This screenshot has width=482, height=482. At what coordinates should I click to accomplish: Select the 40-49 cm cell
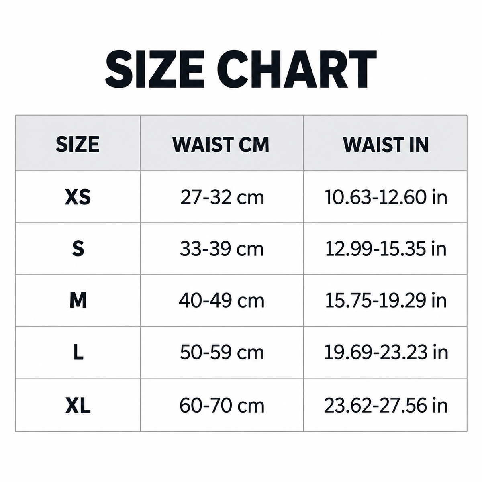pos(222,301)
